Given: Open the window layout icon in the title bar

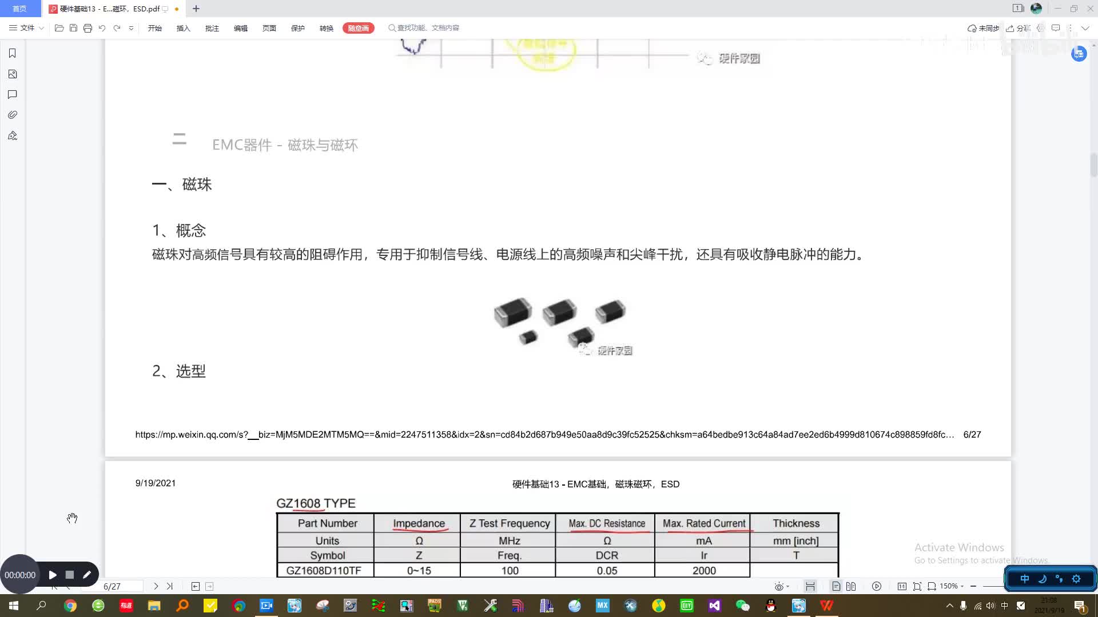Looking at the screenshot, I should point(1018,9).
